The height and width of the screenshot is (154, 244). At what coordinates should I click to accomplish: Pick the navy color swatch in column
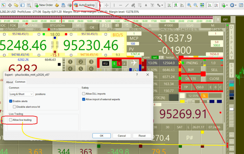pyautogui.click(x=232, y=95)
